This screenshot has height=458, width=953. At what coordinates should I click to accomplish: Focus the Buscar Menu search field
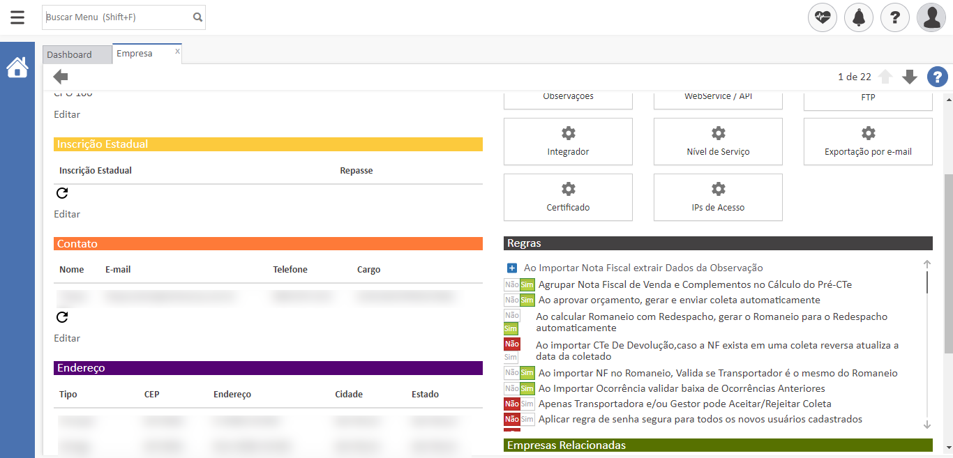117,17
